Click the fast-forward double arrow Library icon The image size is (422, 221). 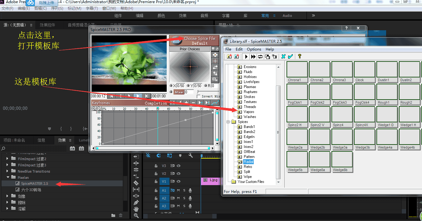click(x=253, y=56)
